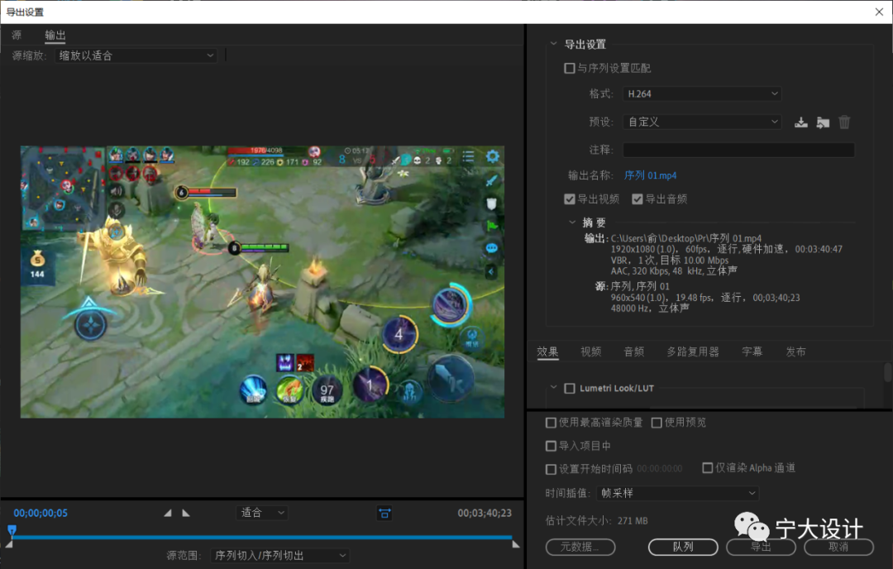Image resolution: width=893 pixels, height=569 pixels.
Task: Click the minimap in the preview
Action: 63,188
